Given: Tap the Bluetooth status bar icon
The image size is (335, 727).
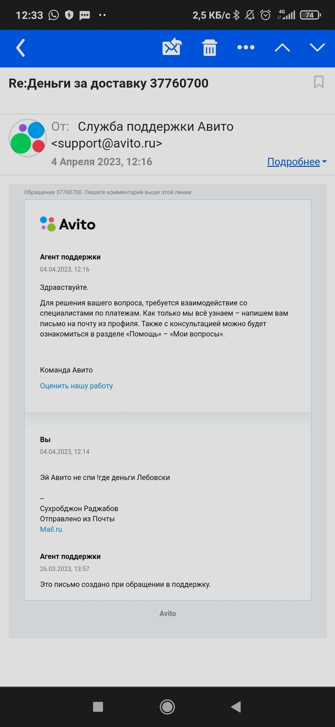Looking at the screenshot, I should [236, 15].
